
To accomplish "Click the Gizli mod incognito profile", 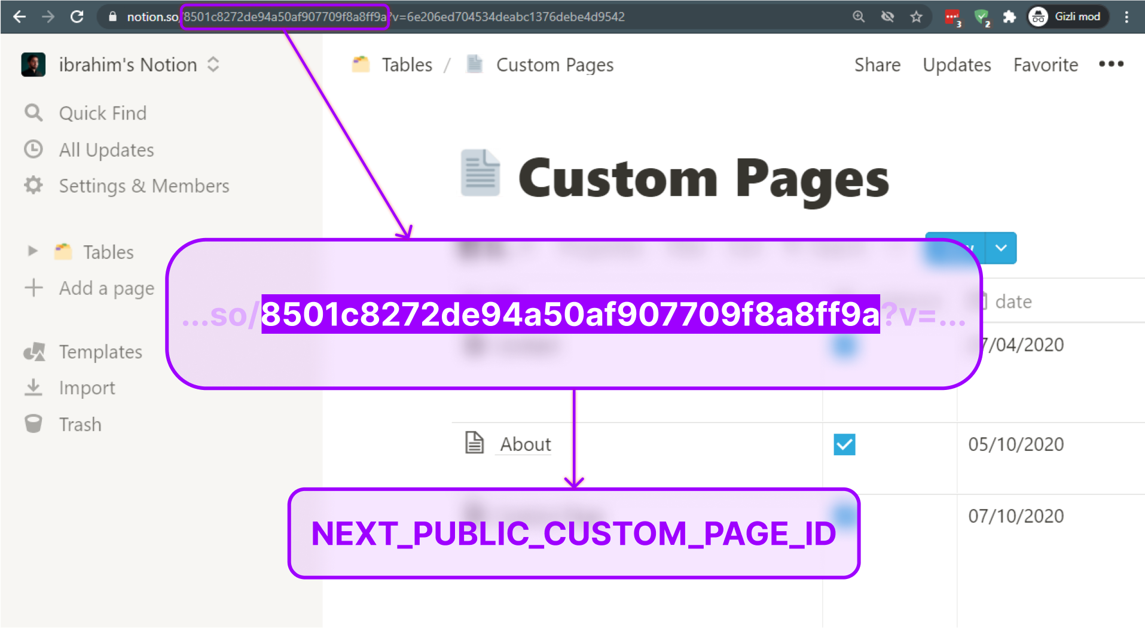I will (x=1068, y=17).
